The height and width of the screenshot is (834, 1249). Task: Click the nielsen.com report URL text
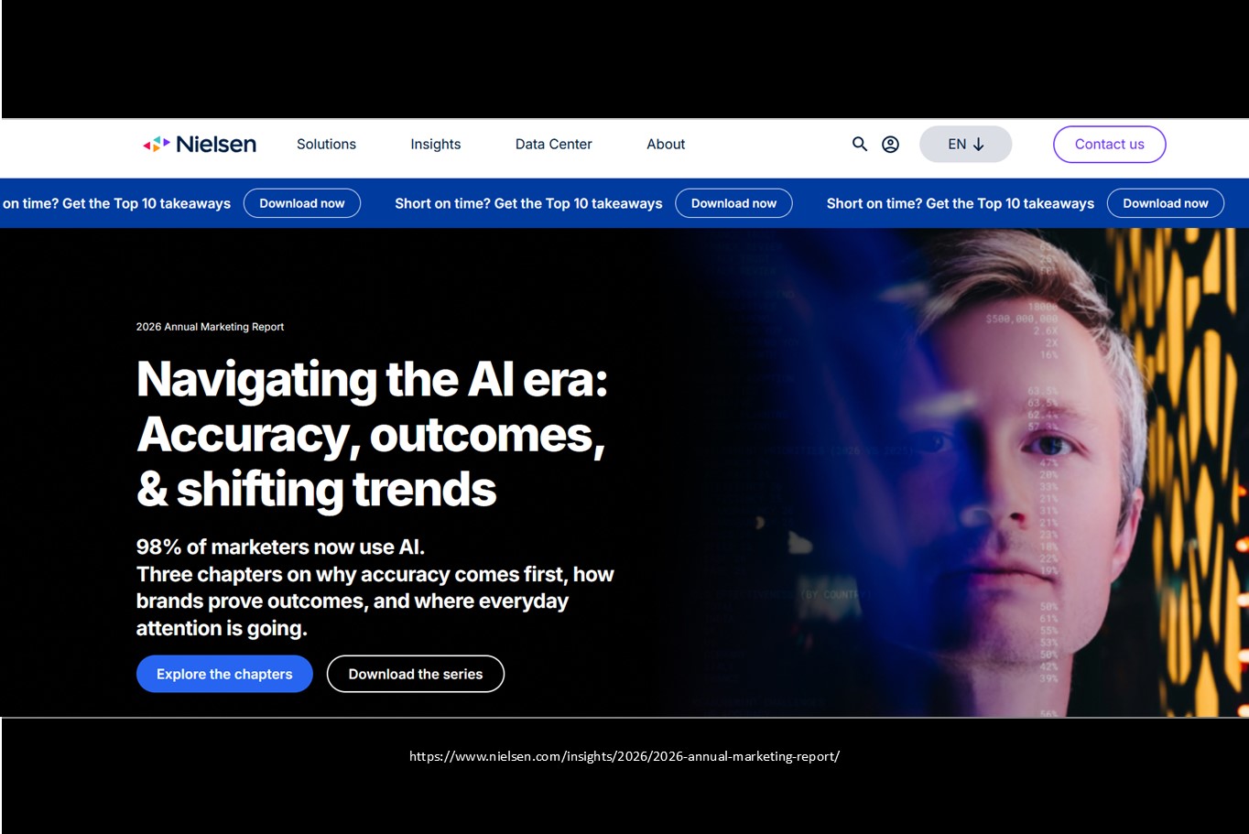pos(624,756)
